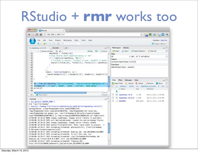Viewport: 198px width, 153px height.
Task: Rename the selected file
Action: pos(149,83)
